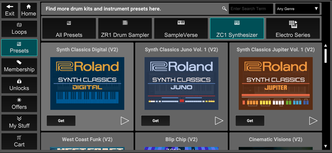
Task: Click Synth Classics Jupiter Vol. 1 (V2) title
Action: pyautogui.click(x=276, y=50)
